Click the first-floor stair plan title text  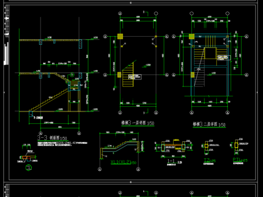coord(138,123)
